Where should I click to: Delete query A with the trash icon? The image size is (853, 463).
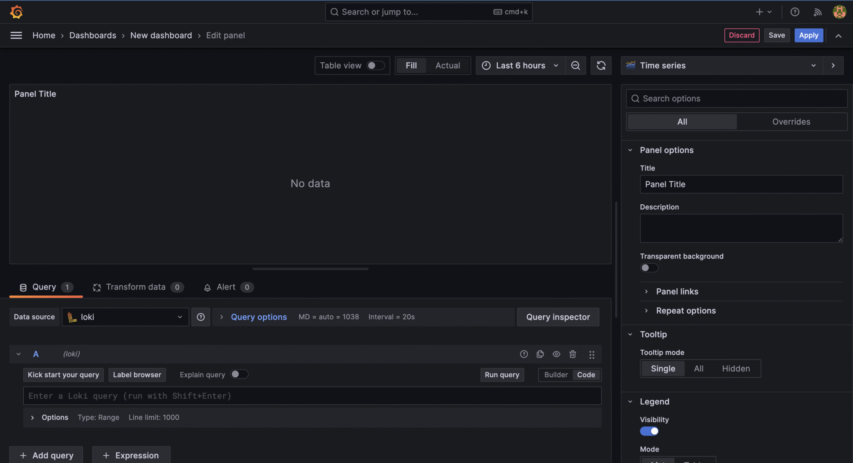pos(573,354)
